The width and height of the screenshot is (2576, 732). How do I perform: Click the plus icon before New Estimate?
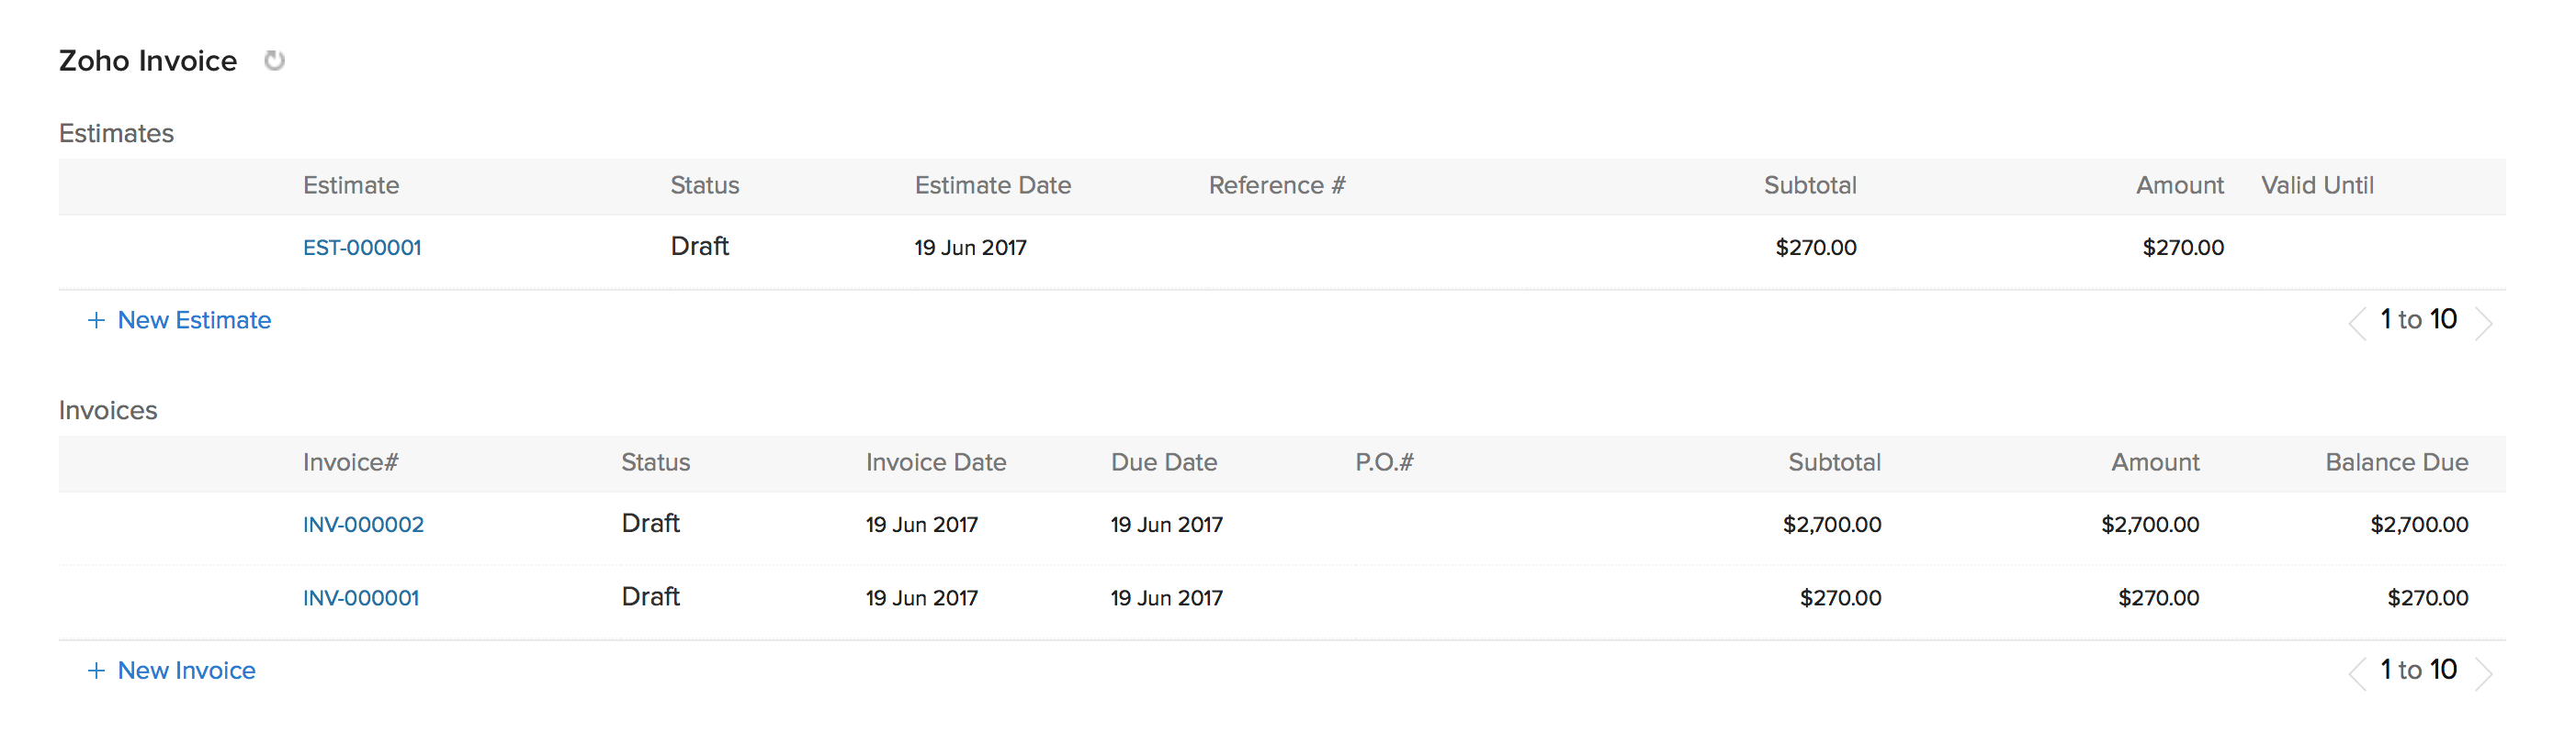click(x=96, y=320)
